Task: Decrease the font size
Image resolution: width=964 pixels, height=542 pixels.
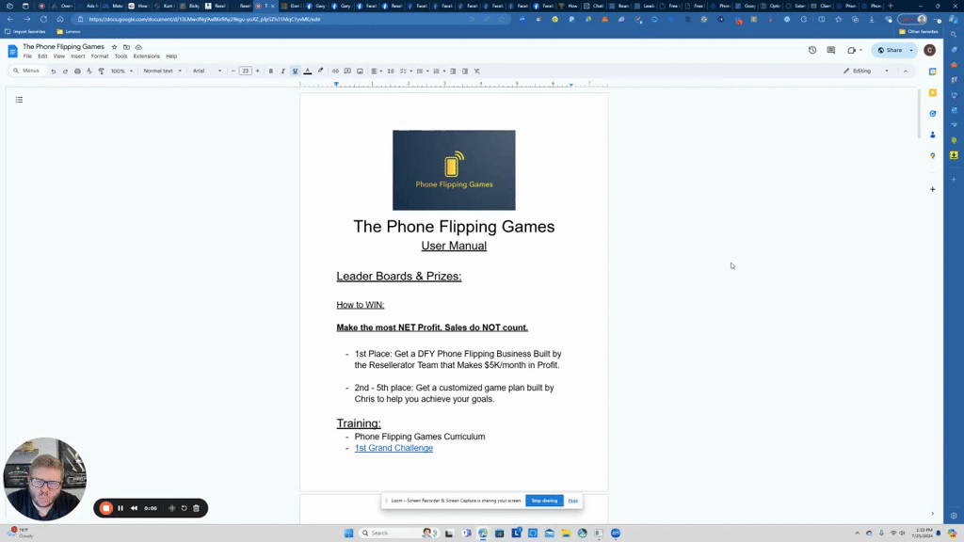Action: [233, 72]
